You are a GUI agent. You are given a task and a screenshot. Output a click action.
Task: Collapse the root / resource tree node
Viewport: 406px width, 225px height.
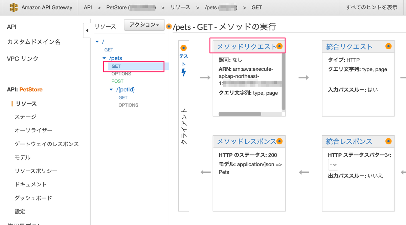pyautogui.click(x=97, y=41)
